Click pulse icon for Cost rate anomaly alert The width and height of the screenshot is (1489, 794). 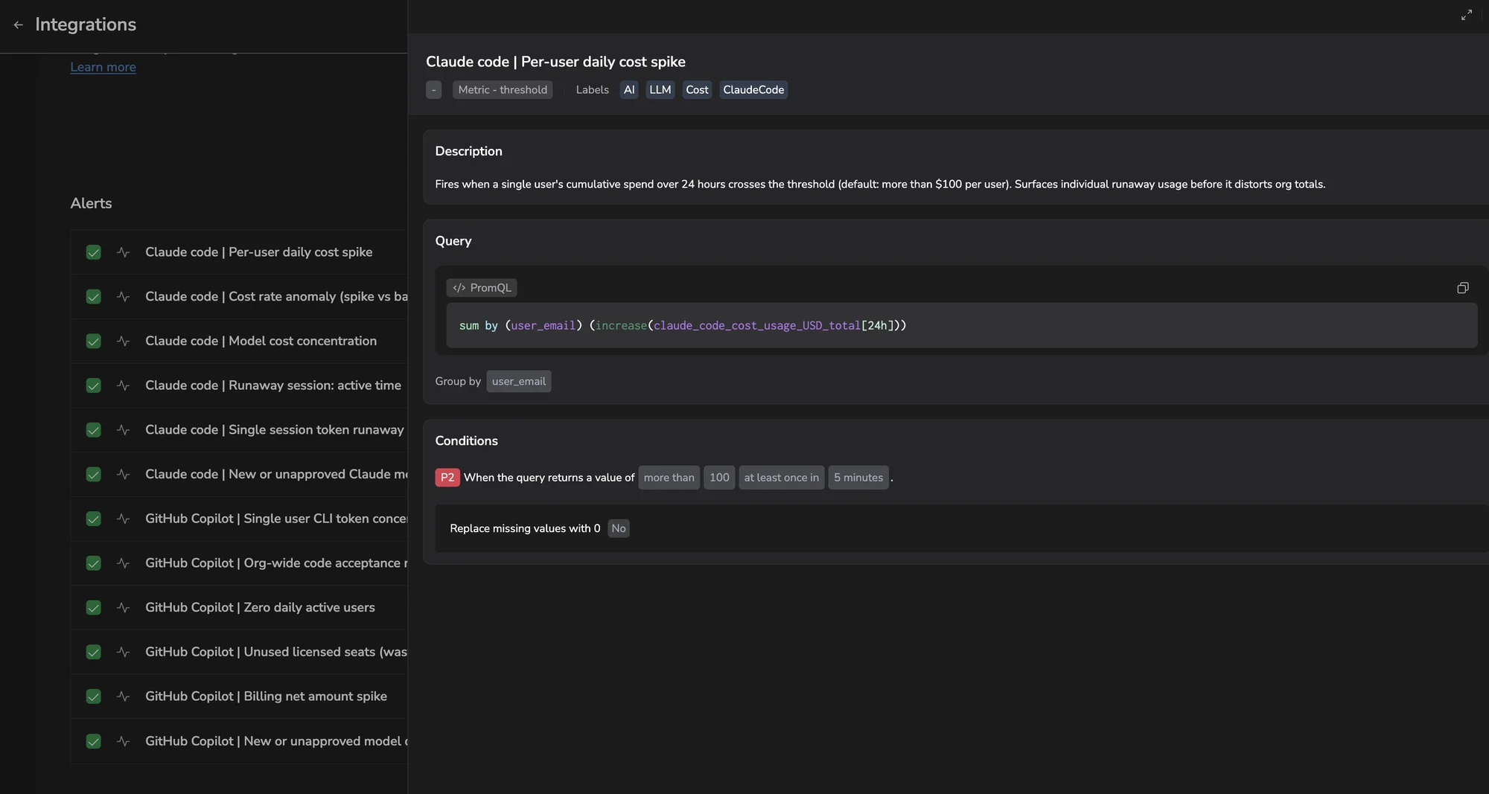124,297
